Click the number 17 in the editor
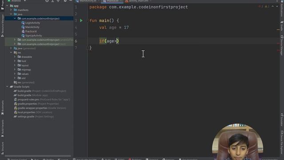This screenshot has height=160, width=284. 126,28
